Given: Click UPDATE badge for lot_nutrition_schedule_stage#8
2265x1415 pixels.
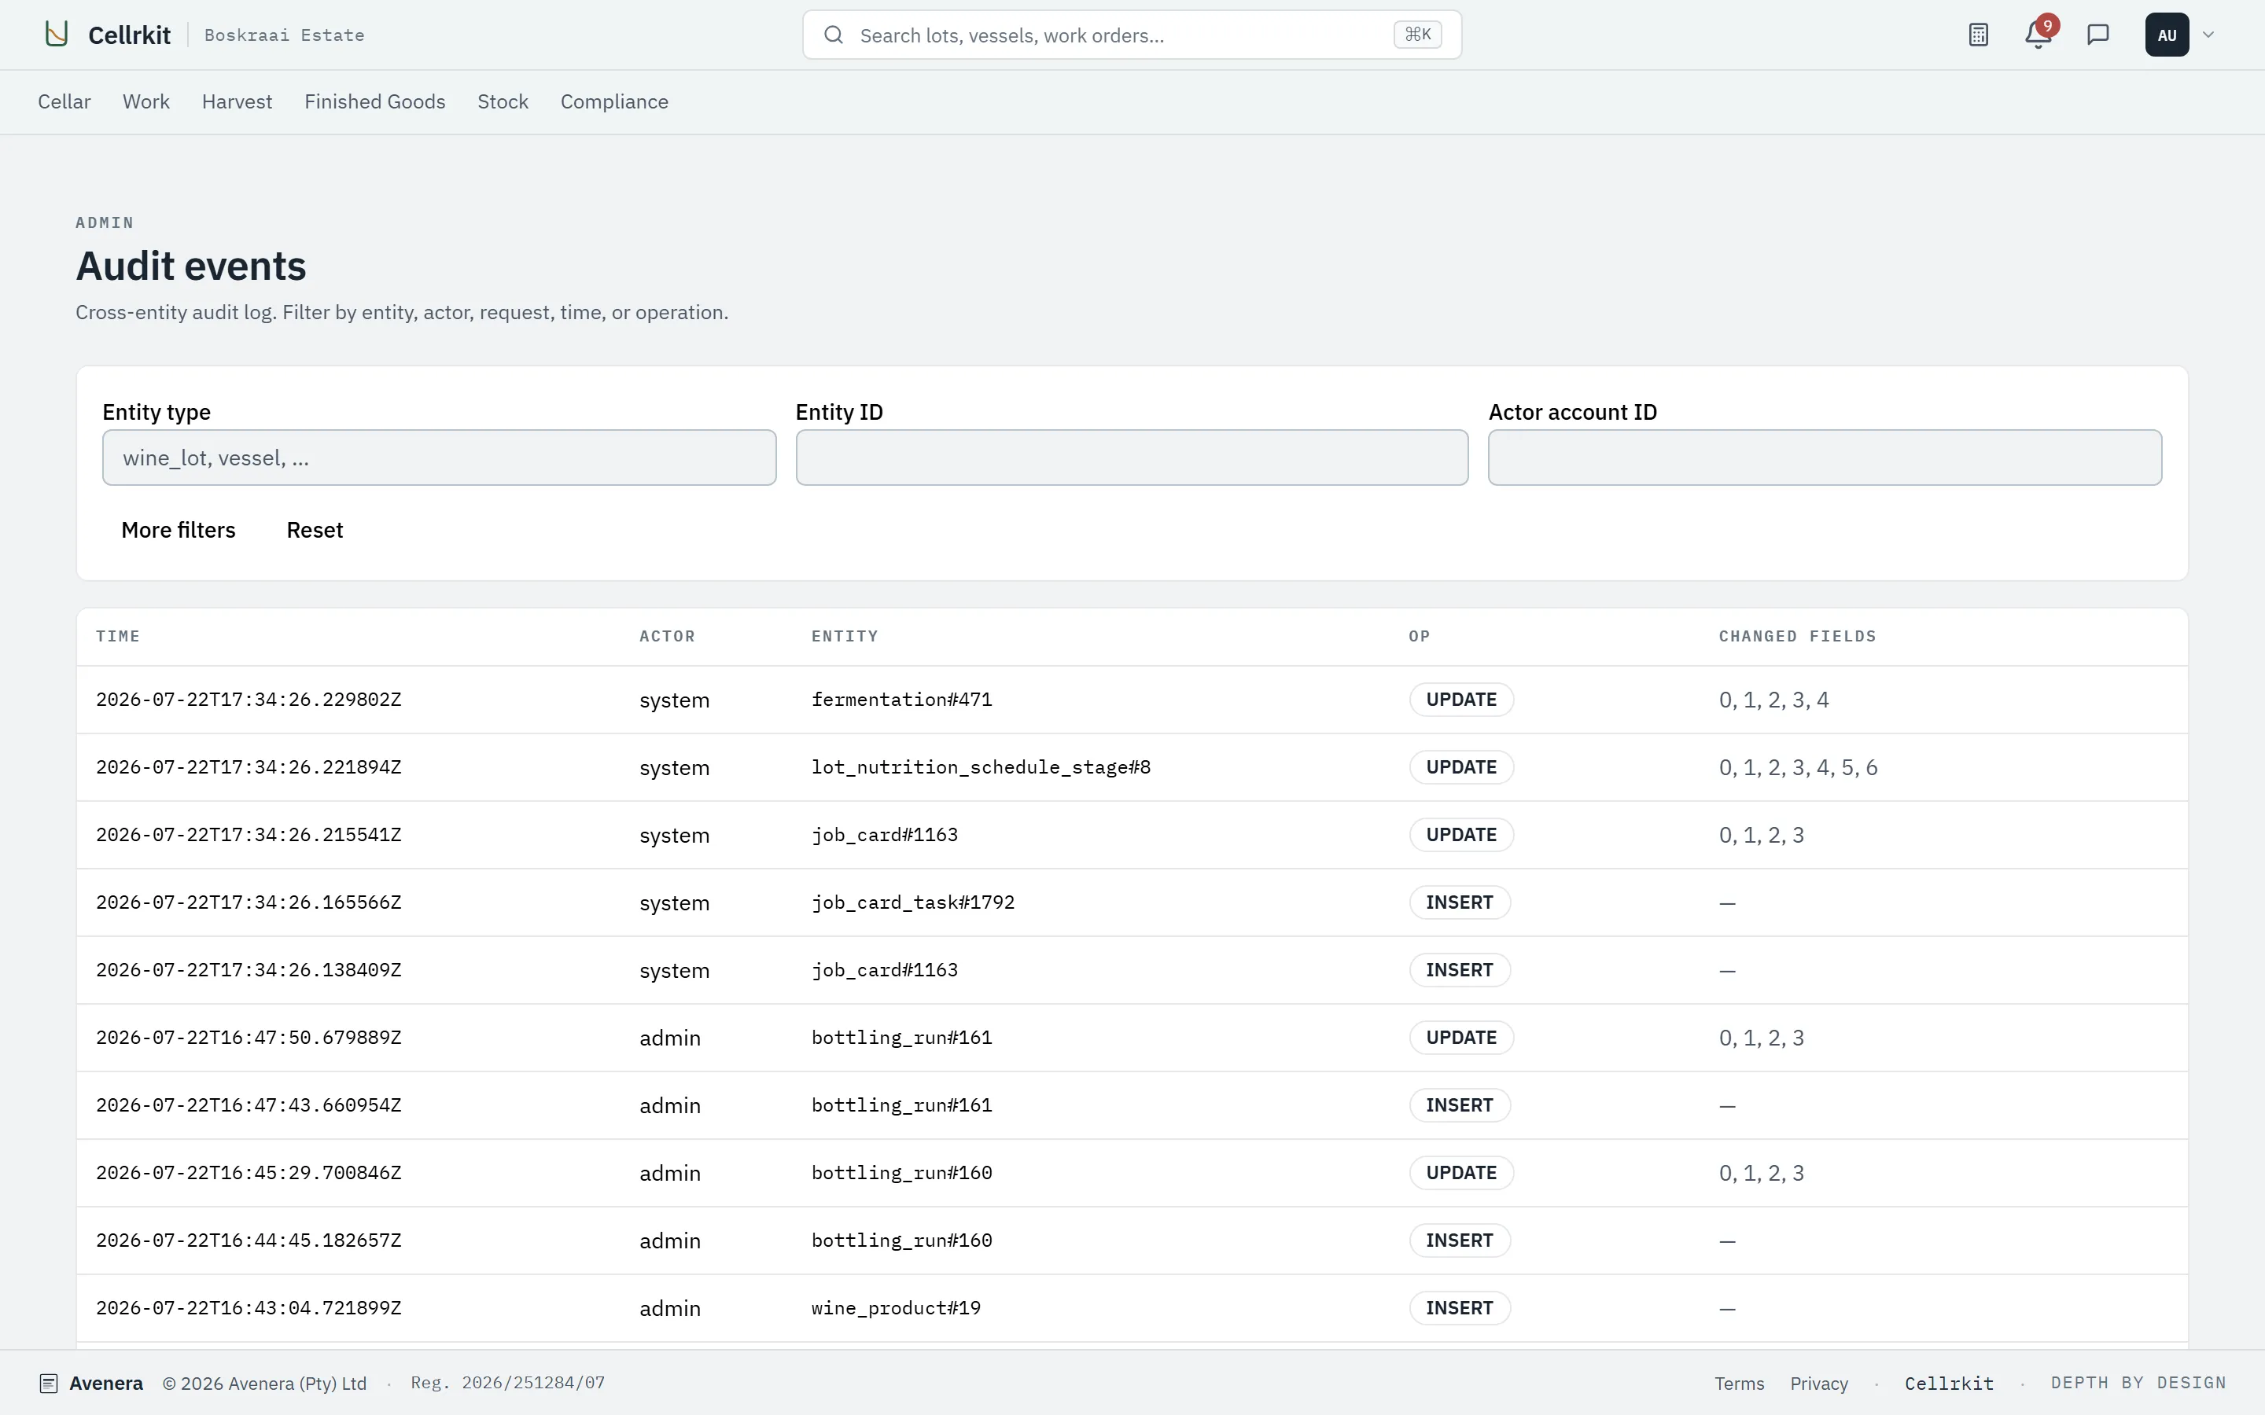Looking at the screenshot, I should pyautogui.click(x=1461, y=767).
